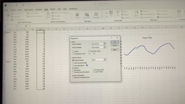Open the File tab
Screen dimensions: 185x104
(x=6, y=10)
